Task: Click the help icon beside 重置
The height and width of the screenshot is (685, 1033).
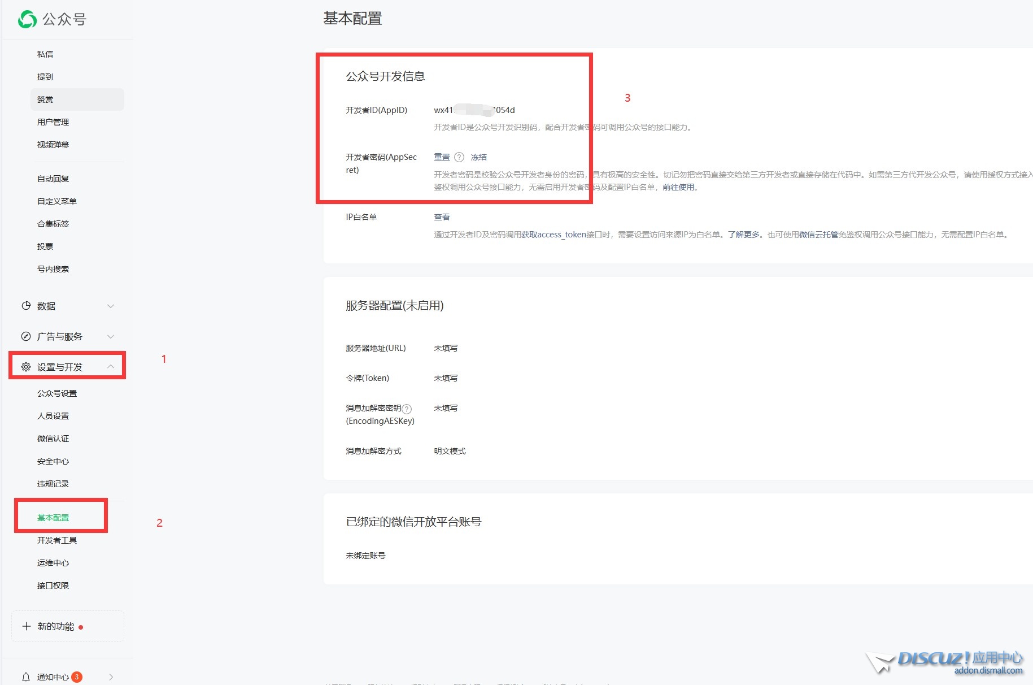Action: point(459,157)
